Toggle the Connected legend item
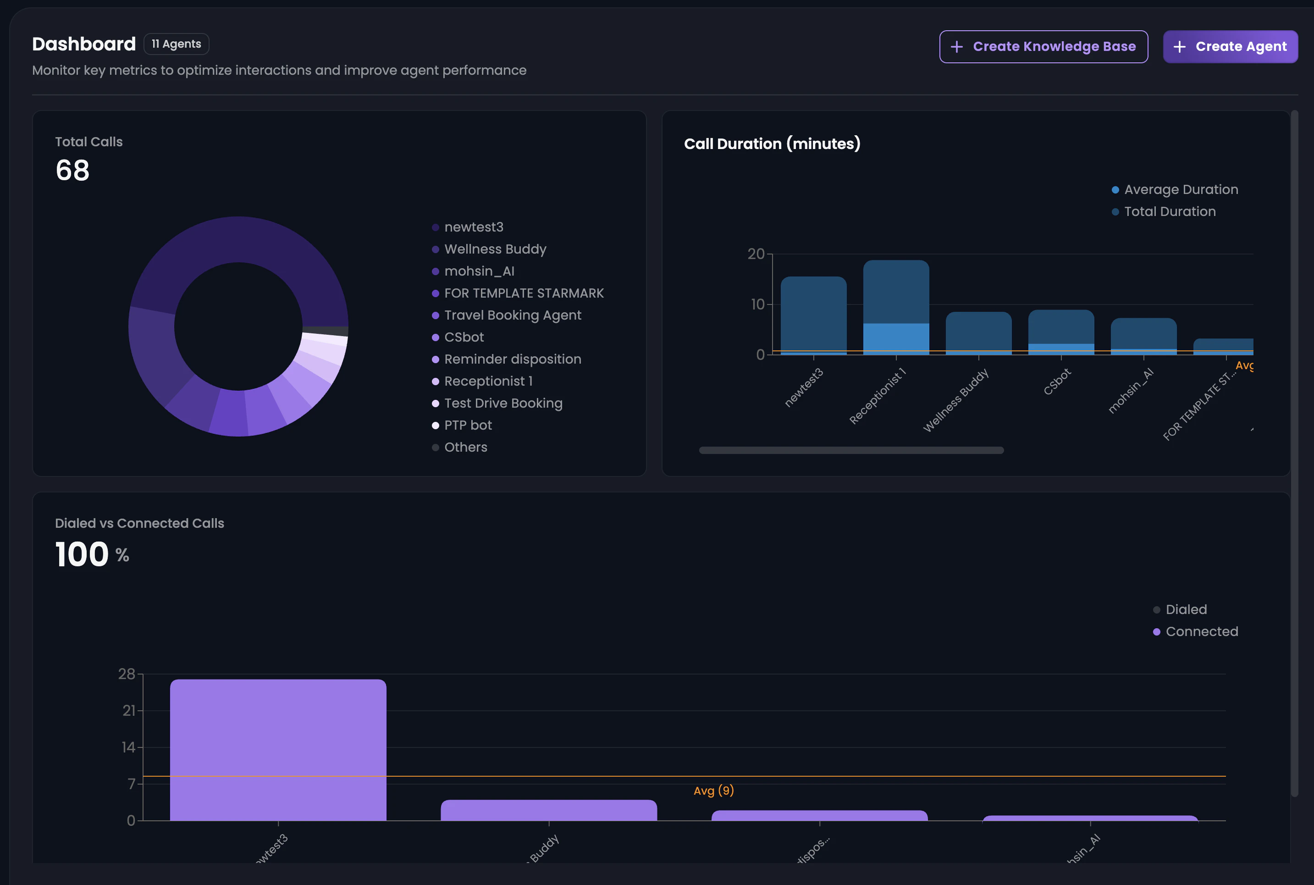This screenshot has height=885, width=1314. [x=1201, y=631]
